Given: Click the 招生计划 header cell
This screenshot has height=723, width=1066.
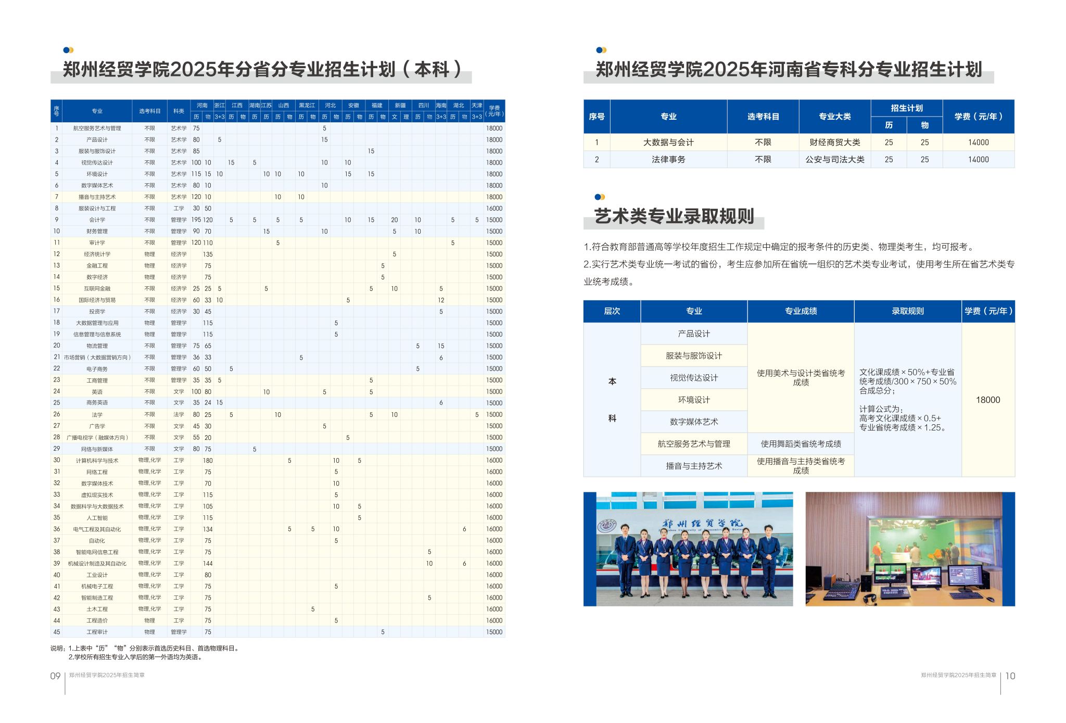Looking at the screenshot, I should click(x=907, y=107).
